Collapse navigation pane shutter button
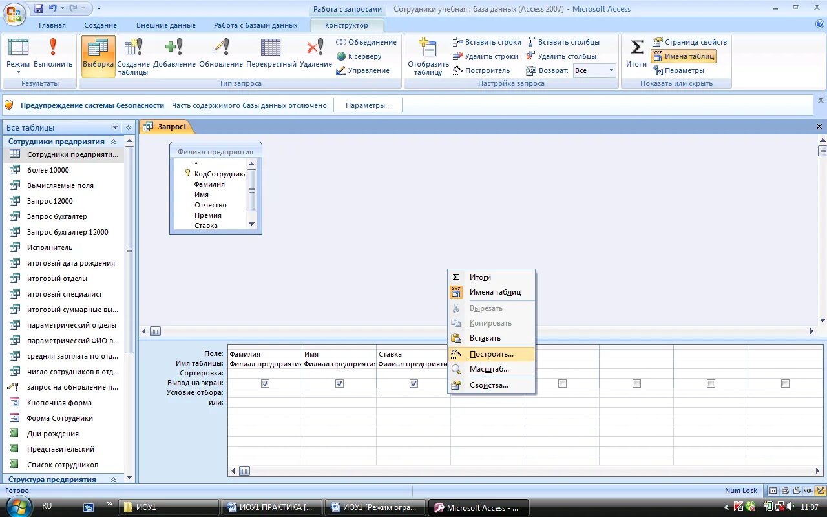The height and width of the screenshot is (517, 827). tap(129, 127)
